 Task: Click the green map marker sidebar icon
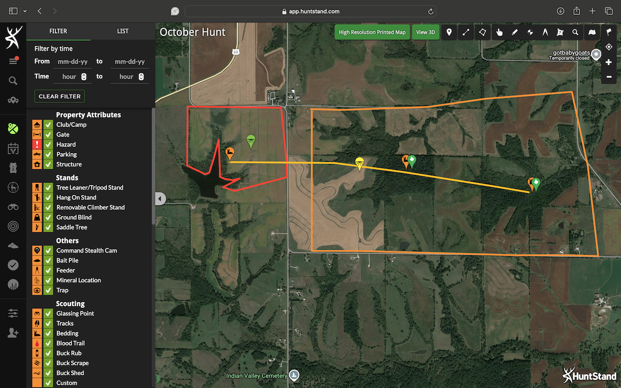[13, 128]
